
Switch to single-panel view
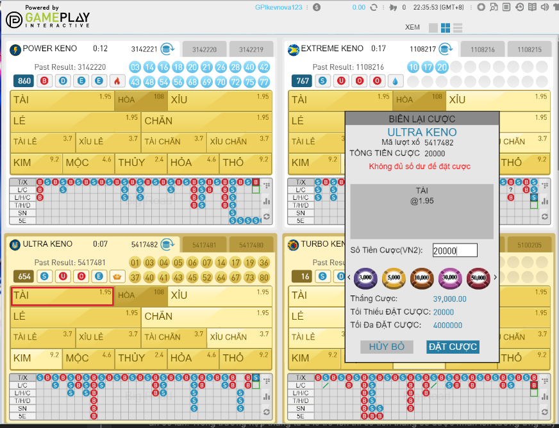[433, 28]
